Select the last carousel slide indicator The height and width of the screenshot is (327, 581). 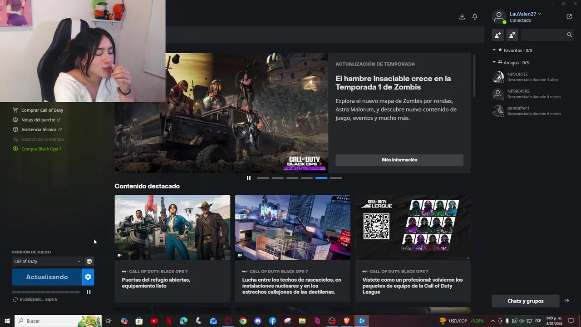pyautogui.click(x=335, y=178)
